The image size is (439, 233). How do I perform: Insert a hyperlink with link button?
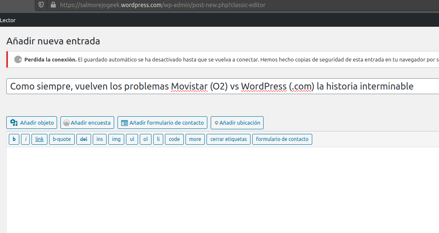click(x=39, y=139)
